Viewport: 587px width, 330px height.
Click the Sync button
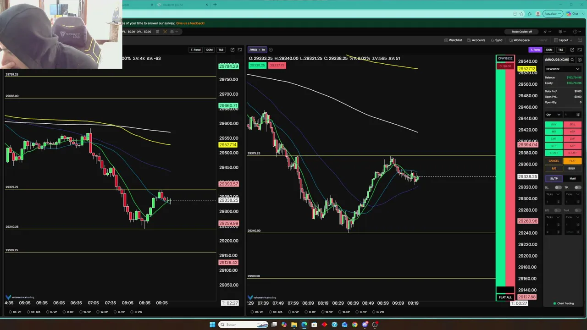point(497,40)
